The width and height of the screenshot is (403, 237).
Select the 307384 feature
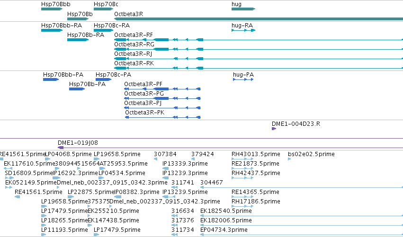[165, 154]
